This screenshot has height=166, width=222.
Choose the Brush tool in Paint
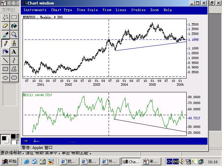click(14, 43)
